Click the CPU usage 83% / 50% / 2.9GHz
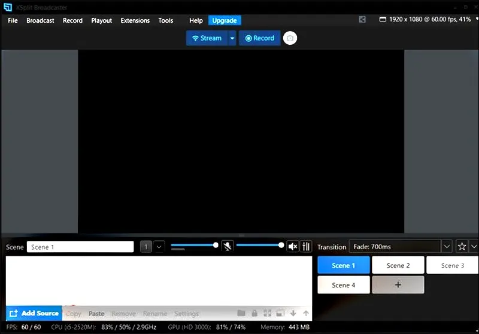The image size is (479, 334). (129, 327)
